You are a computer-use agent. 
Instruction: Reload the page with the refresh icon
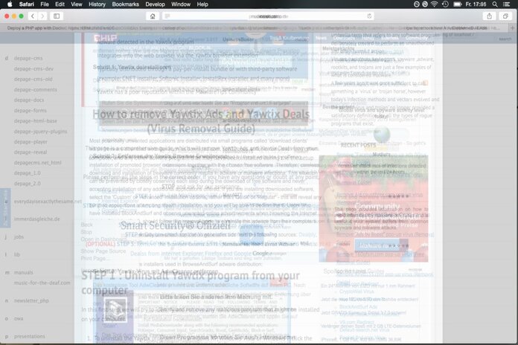369,16
